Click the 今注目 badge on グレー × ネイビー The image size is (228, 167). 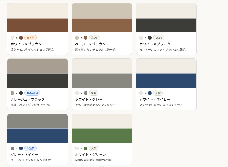click(x=31, y=148)
